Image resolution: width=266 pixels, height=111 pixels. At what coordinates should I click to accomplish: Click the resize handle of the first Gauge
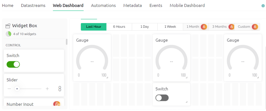point(107,77)
